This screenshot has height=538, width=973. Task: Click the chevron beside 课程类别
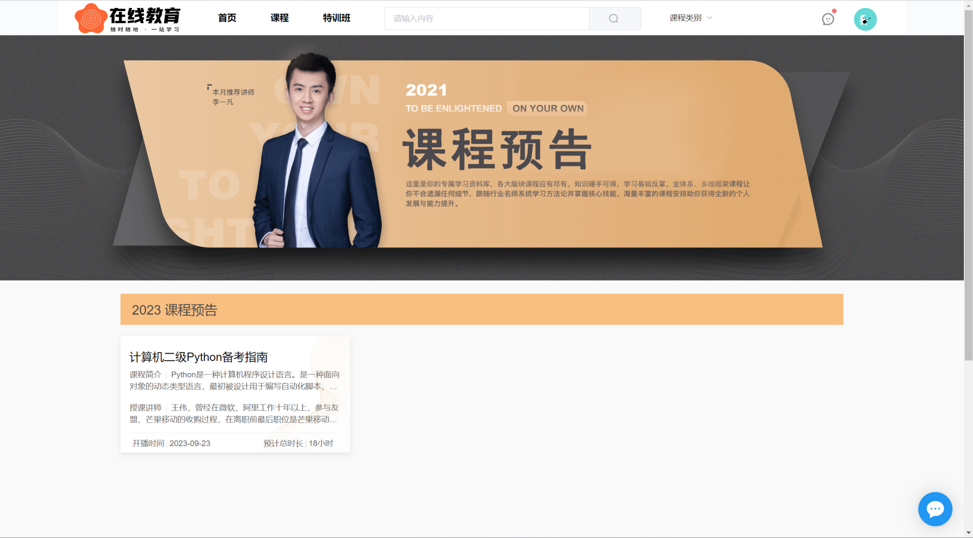[710, 18]
